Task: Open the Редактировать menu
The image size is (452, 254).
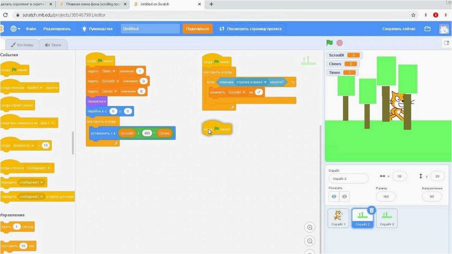Action: (x=57, y=29)
